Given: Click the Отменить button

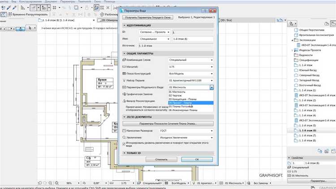Looking at the screenshot, I should tap(161, 159).
